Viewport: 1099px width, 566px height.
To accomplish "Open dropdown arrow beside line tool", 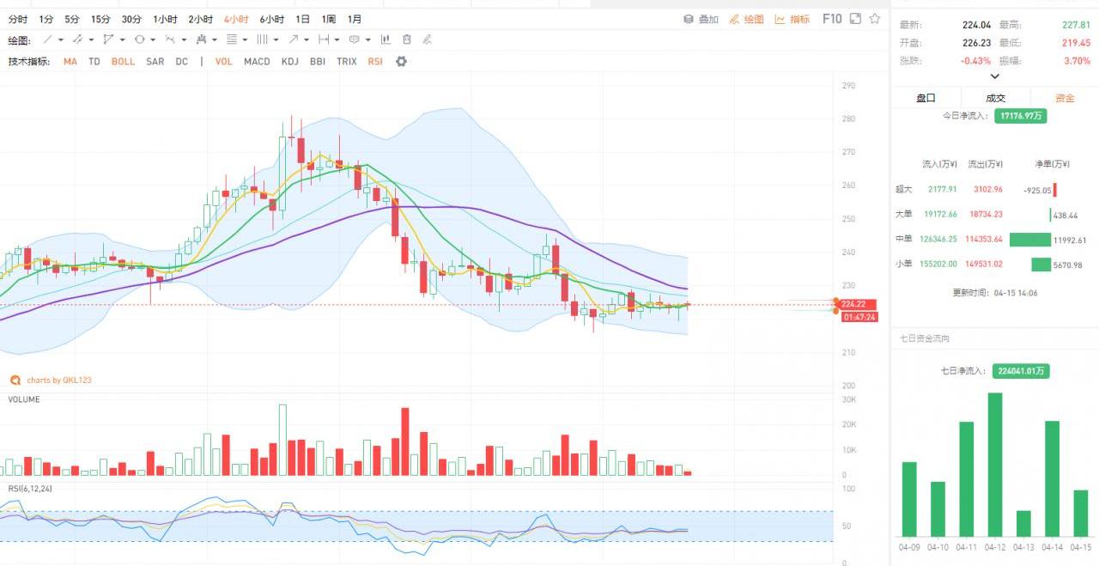I will tap(61, 40).
